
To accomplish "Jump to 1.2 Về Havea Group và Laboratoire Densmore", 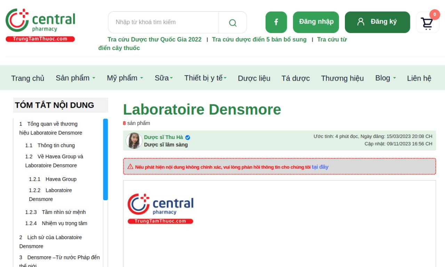I will tap(54, 161).
